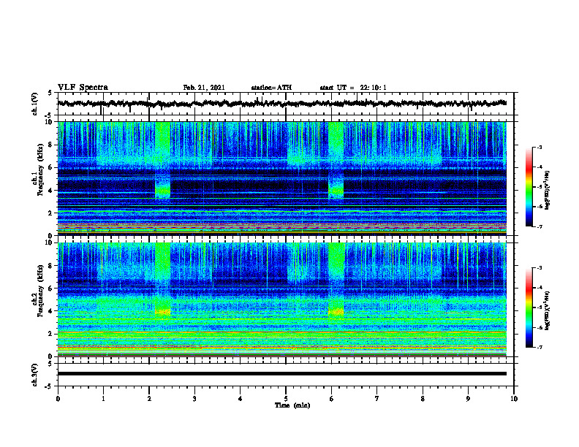Click the ch.2 spectrogram color scale bar

[x=529, y=307]
